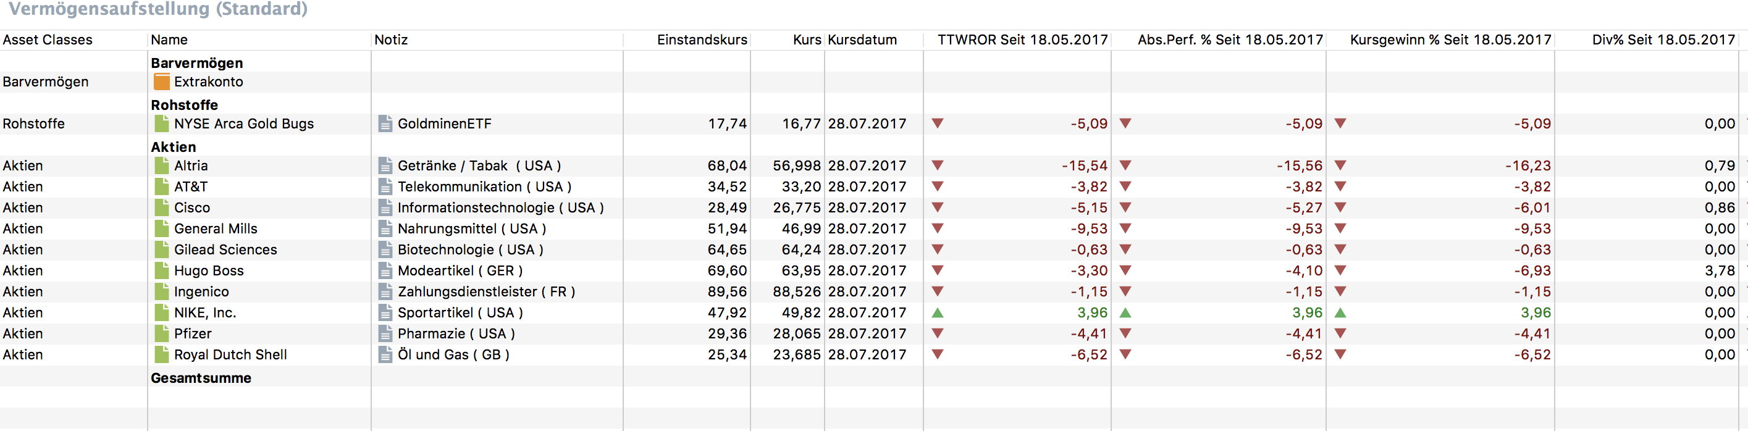Click the green security icon beside Hugo Boss
The image size is (1748, 431).
click(161, 271)
